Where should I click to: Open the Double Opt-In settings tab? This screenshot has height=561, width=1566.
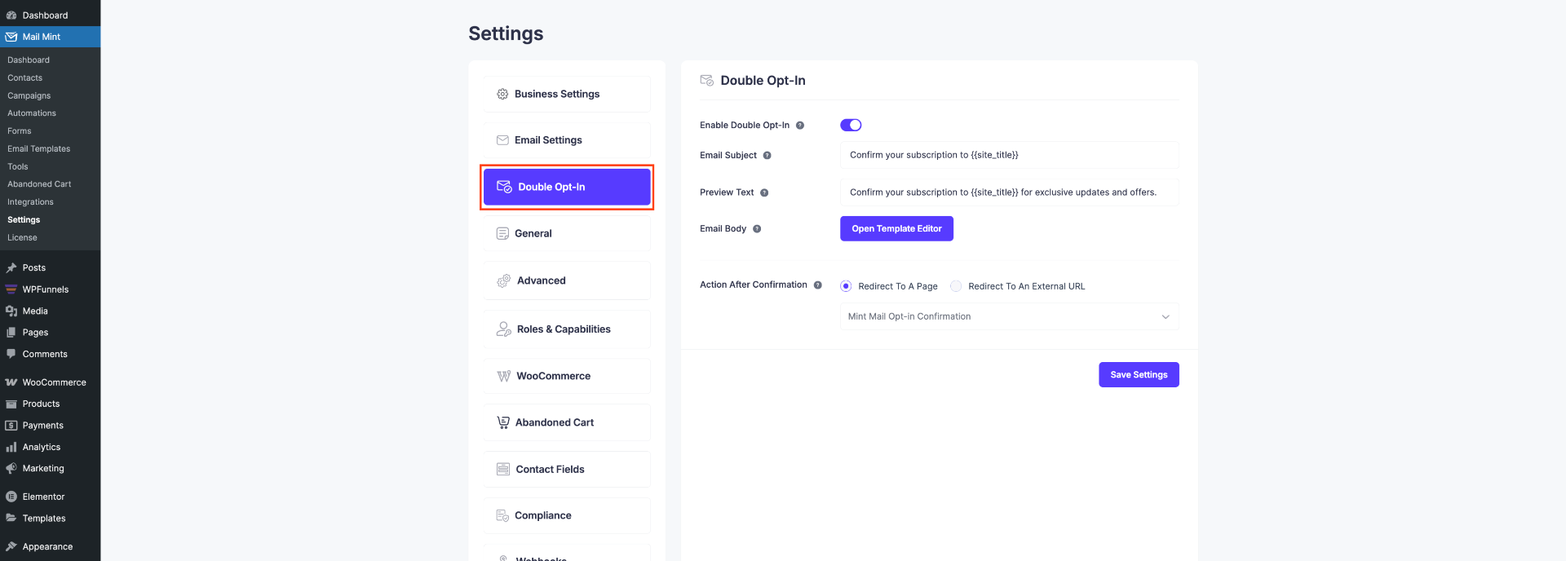[x=567, y=187]
